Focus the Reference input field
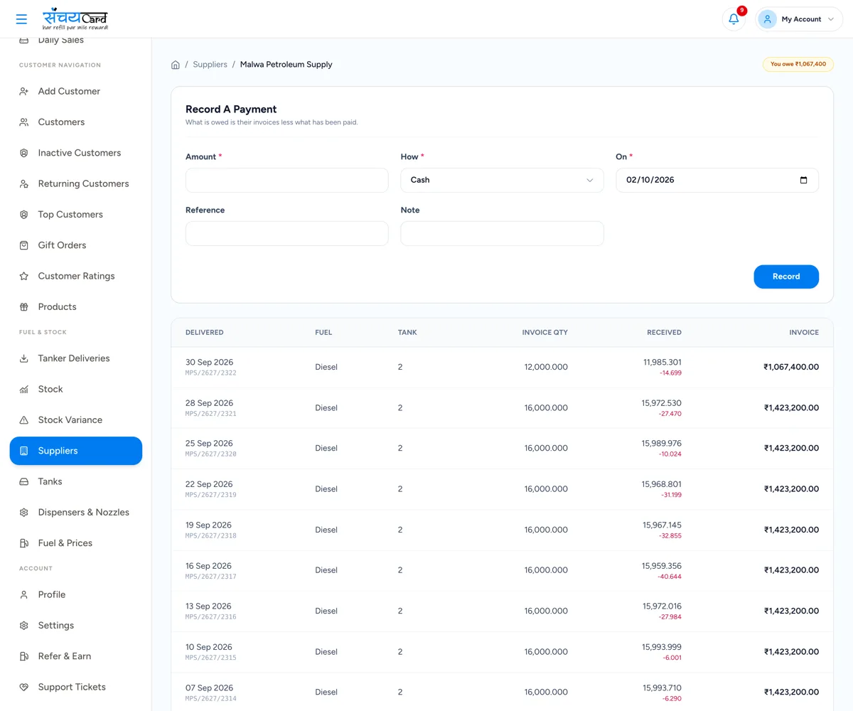Screen dimensions: 853x711 287,233
